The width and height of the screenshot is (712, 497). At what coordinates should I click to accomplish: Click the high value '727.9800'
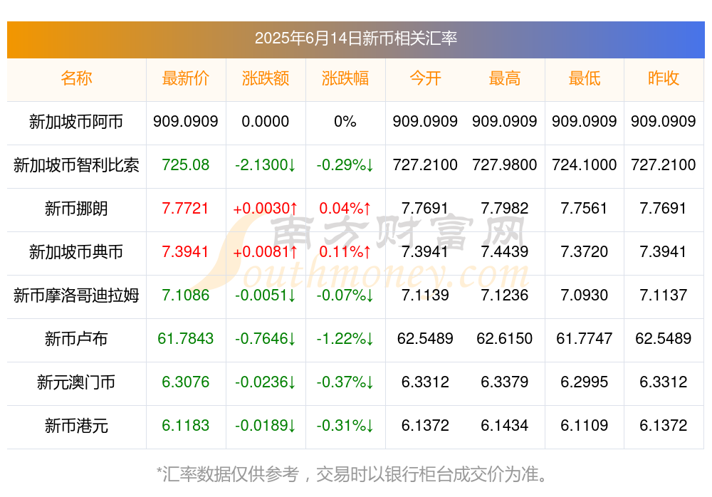[505, 164]
